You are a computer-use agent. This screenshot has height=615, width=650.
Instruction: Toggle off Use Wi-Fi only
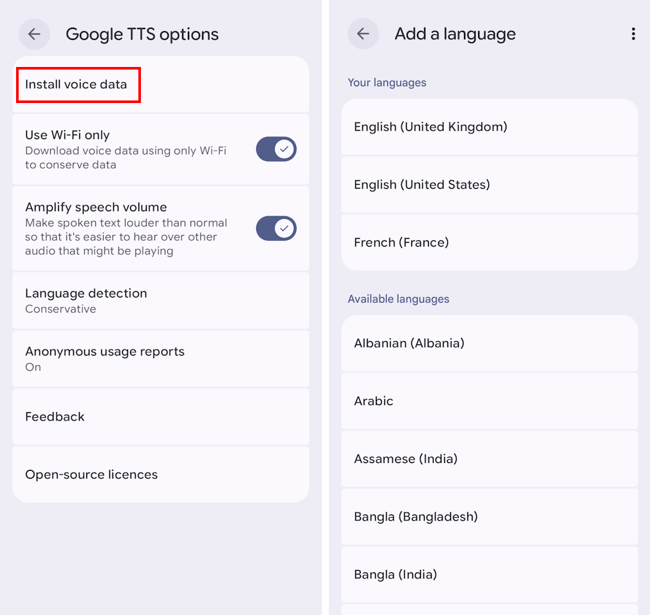point(276,149)
